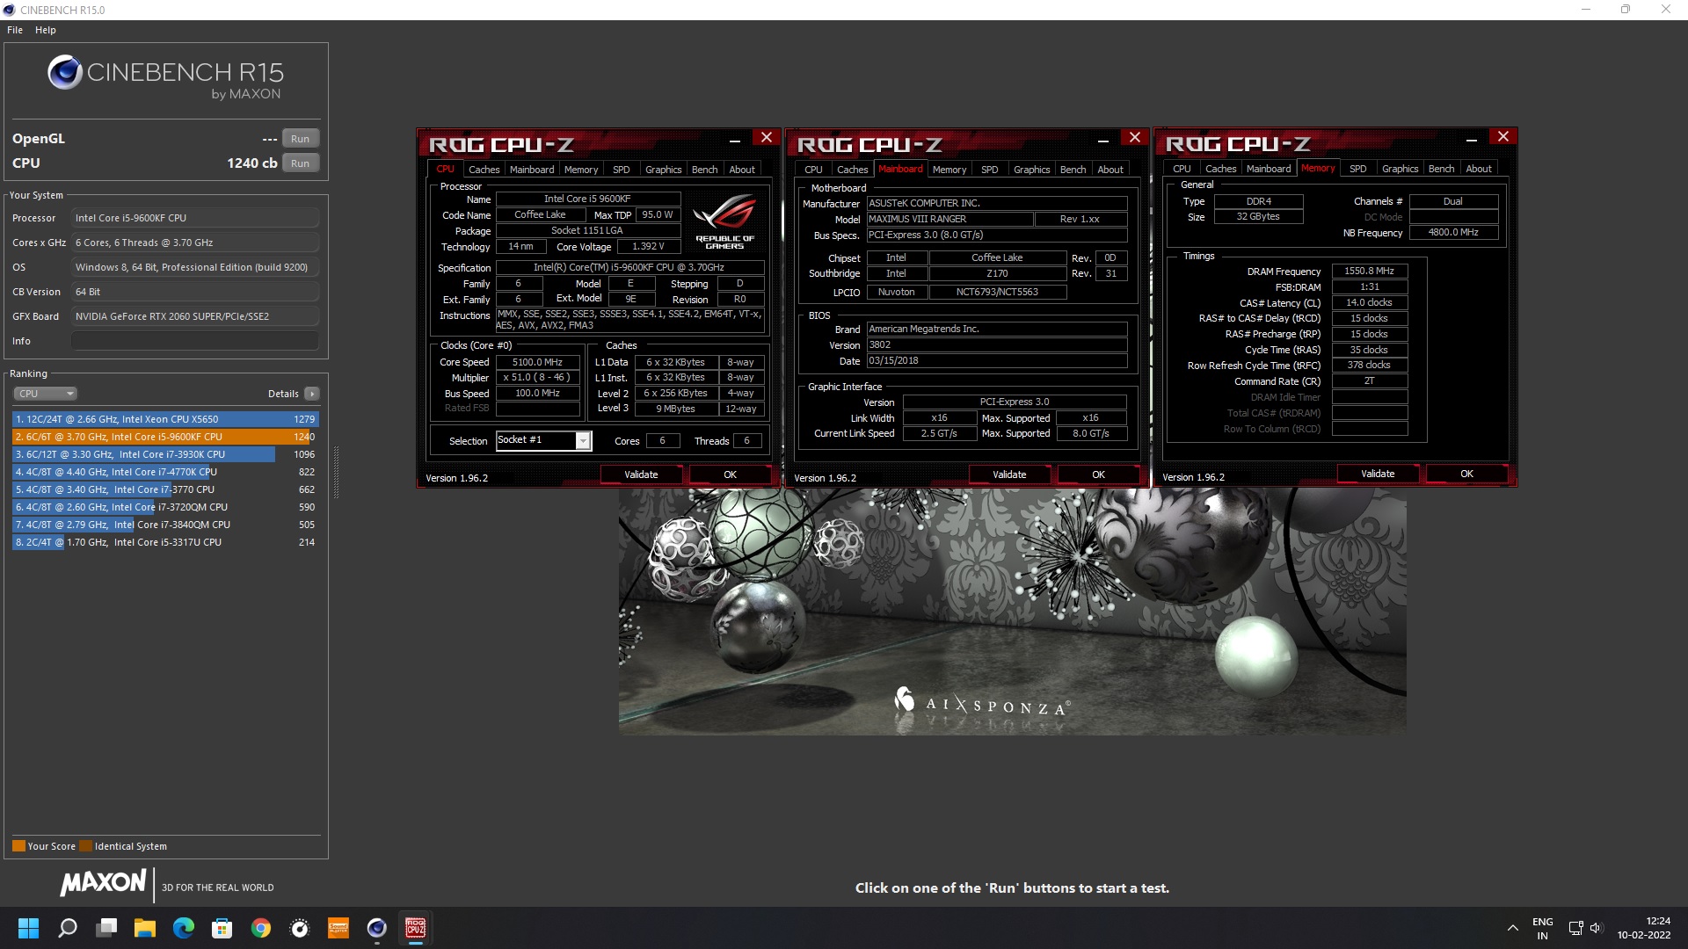Open About tab in the third CPU-Z window (Memory)
The width and height of the screenshot is (1688, 949).
tap(1479, 169)
